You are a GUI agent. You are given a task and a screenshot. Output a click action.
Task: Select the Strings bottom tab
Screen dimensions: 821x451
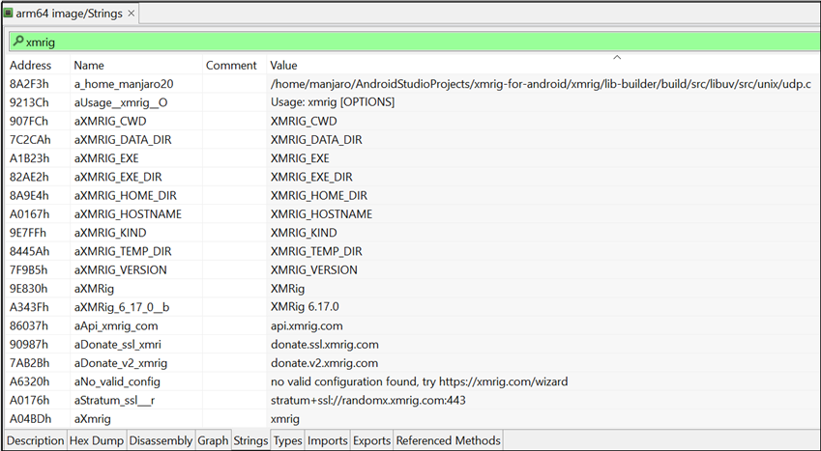click(250, 440)
